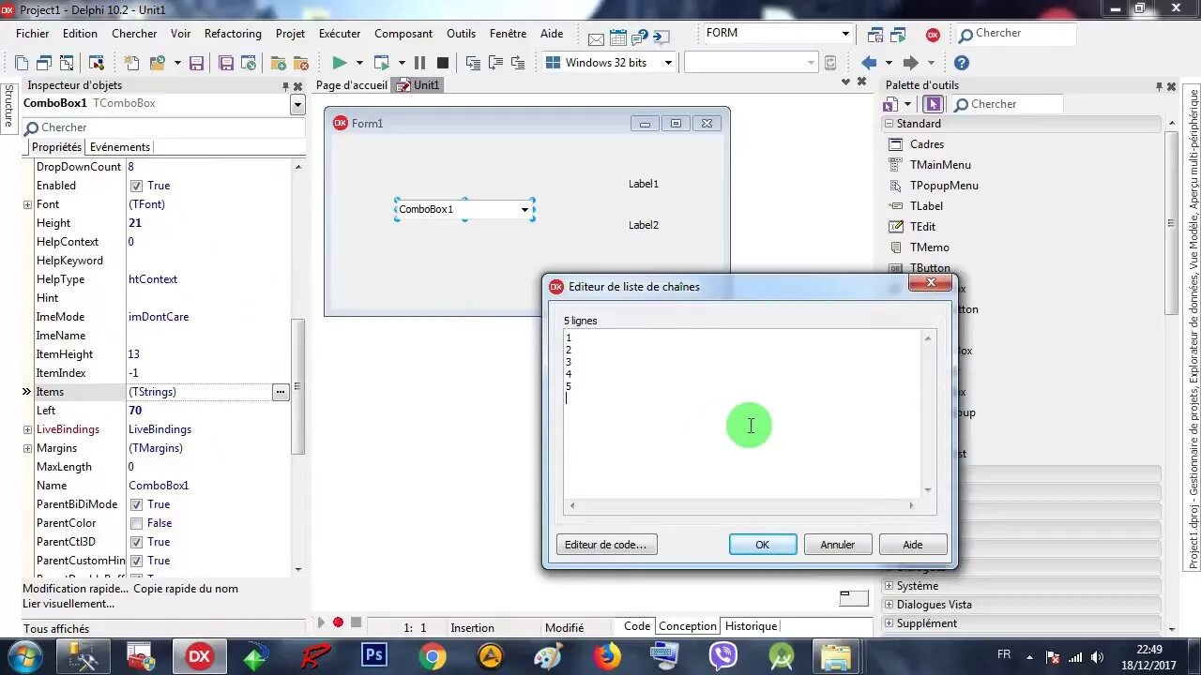Click the Stop program black square icon
Image resolution: width=1201 pixels, height=675 pixels.
pyautogui.click(x=443, y=63)
